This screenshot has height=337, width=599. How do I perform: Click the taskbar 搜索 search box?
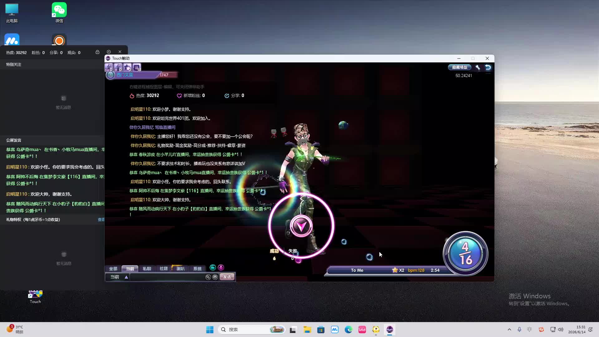(251, 330)
